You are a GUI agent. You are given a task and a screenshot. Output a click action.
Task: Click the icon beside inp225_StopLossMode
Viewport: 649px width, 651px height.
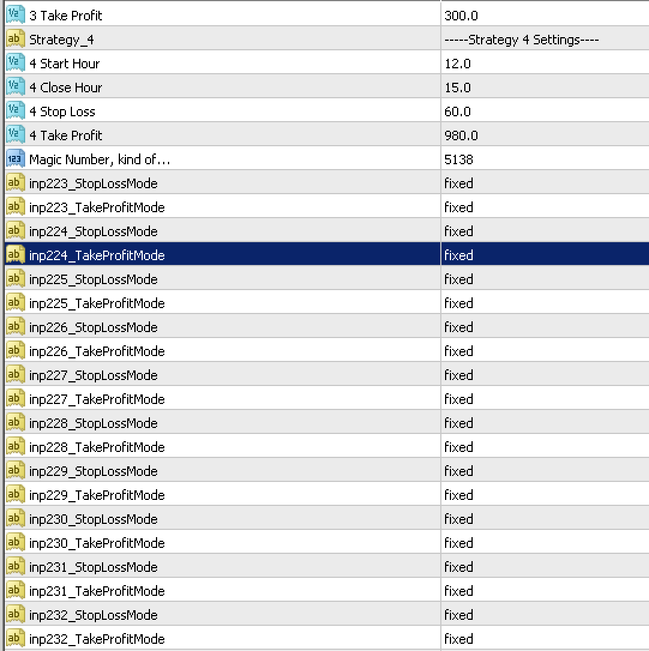click(16, 279)
